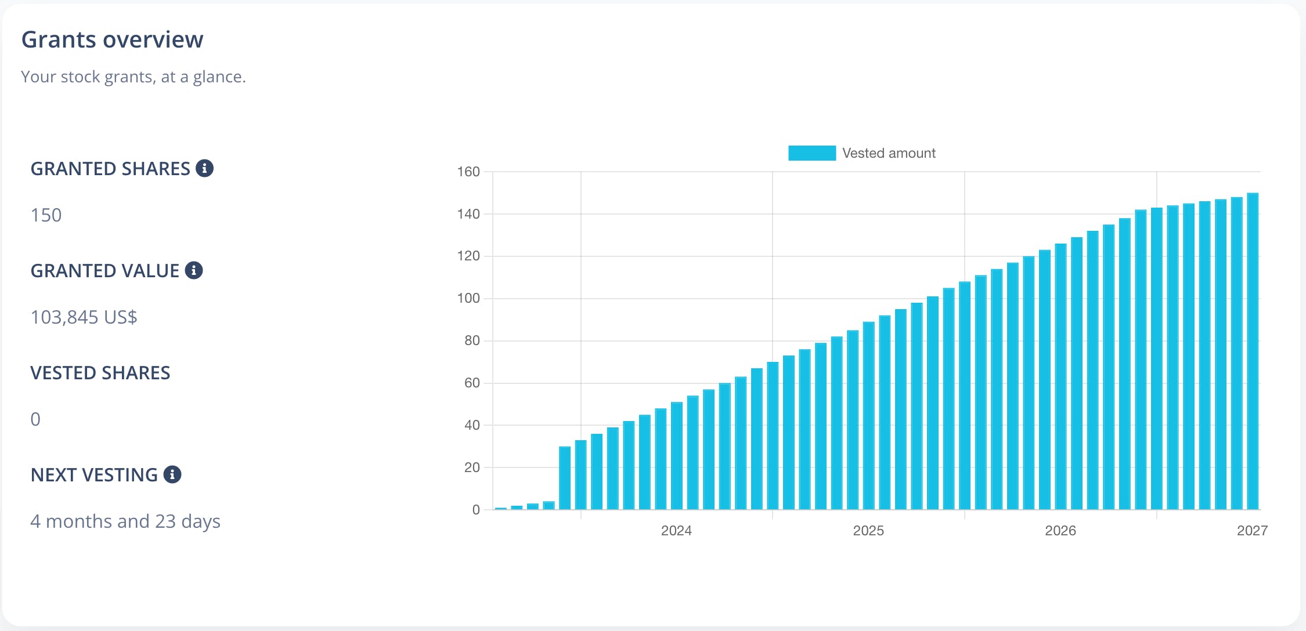Image resolution: width=1306 pixels, height=631 pixels.
Task: Click the 160 y-axis label
Action: pyautogui.click(x=468, y=172)
